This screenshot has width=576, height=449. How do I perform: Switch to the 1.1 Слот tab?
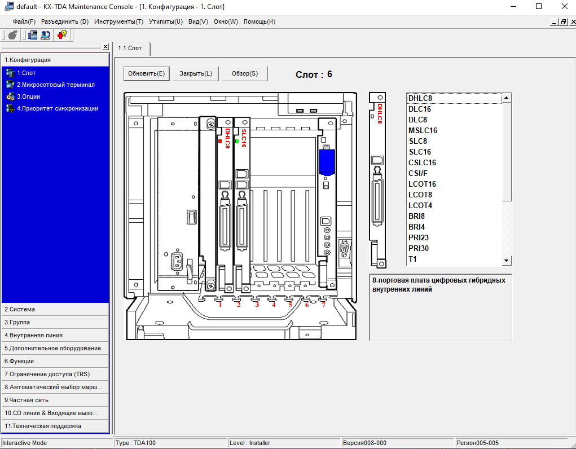point(132,49)
